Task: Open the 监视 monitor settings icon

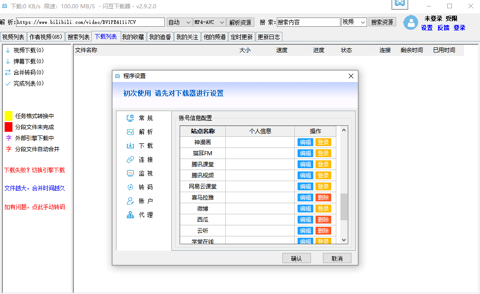Action: [130, 173]
